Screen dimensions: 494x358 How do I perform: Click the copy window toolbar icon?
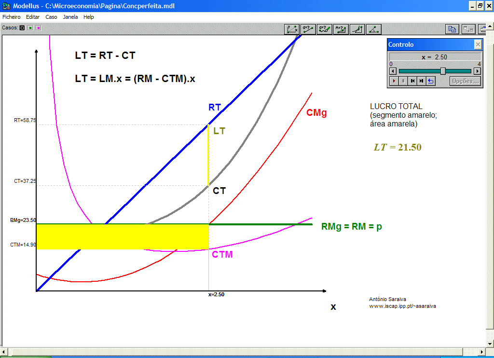coord(452,29)
